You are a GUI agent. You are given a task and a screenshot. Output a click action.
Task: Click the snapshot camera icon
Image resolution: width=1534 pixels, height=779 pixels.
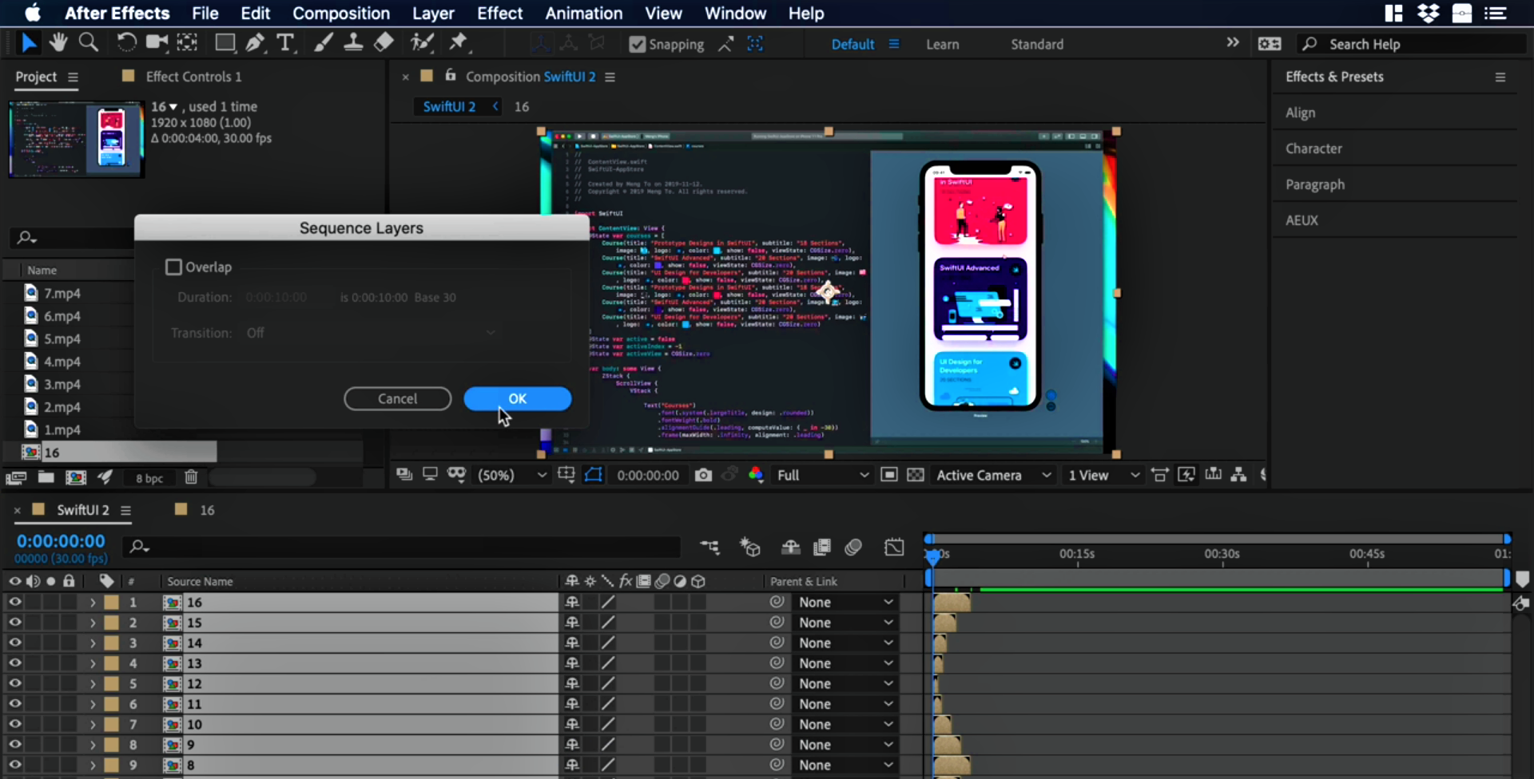point(703,475)
